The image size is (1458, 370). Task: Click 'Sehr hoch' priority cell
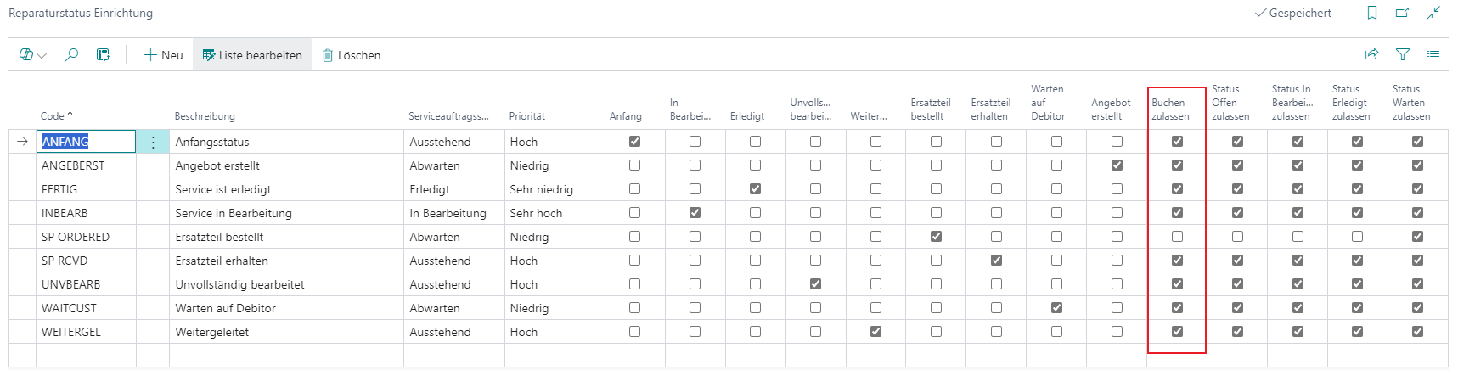click(536, 213)
